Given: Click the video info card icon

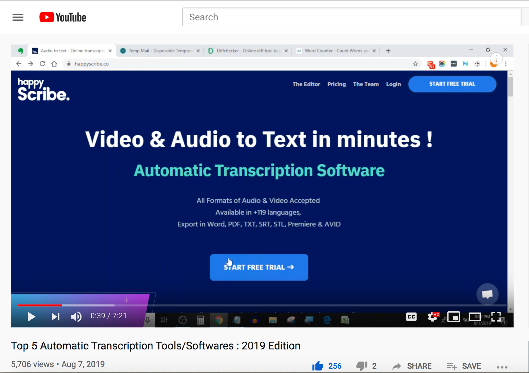Looking at the screenshot, I should click(x=496, y=59).
